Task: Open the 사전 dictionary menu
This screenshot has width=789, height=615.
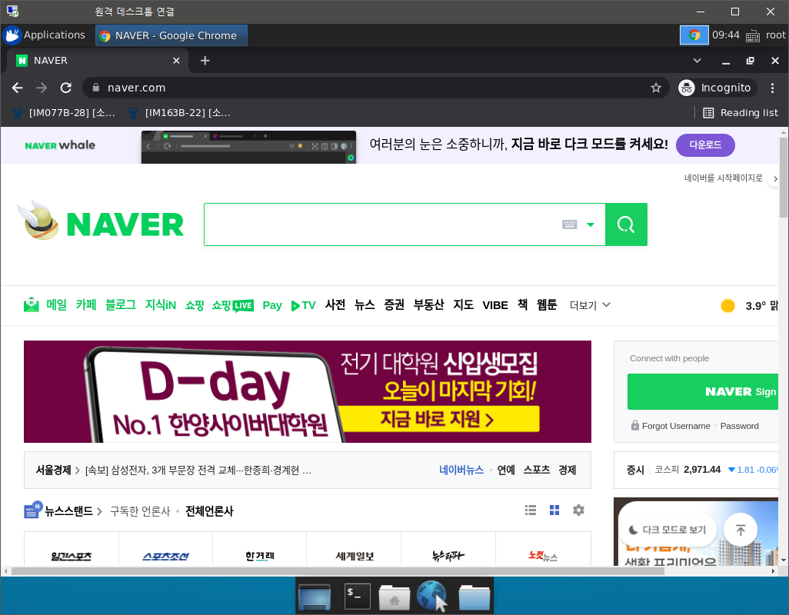Action: 335,304
